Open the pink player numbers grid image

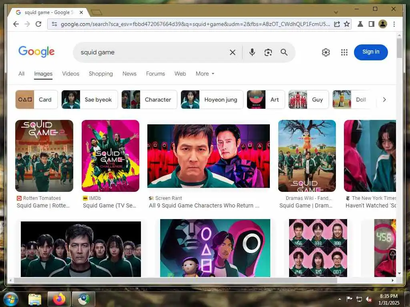(x=318, y=248)
